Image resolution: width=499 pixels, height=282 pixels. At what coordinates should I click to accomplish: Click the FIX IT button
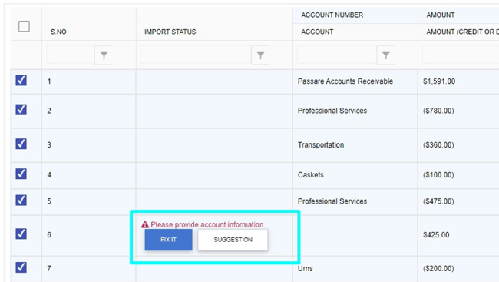(x=168, y=240)
